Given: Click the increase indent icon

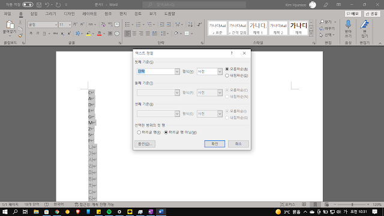Looking at the screenshot, I should pyautogui.click(x=169, y=24).
